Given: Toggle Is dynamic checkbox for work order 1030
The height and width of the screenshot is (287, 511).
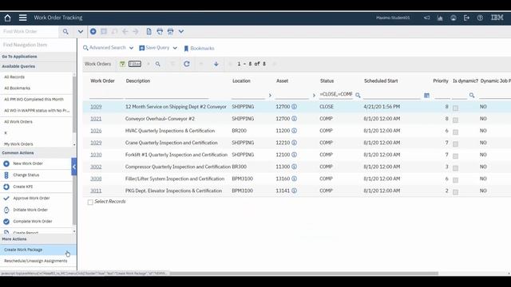Looking at the screenshot, I should (456, 156).
